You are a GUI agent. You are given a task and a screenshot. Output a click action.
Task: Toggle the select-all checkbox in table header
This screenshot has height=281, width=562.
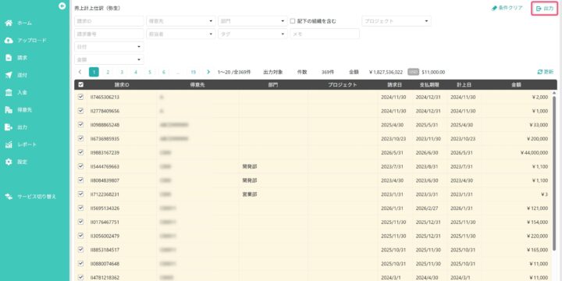(80, 84)
